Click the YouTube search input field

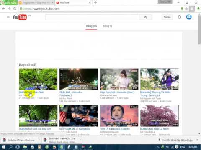click(x=92, y=17)
